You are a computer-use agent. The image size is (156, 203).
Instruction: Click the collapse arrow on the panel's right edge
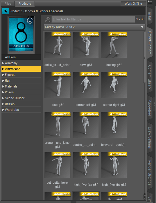154,104
